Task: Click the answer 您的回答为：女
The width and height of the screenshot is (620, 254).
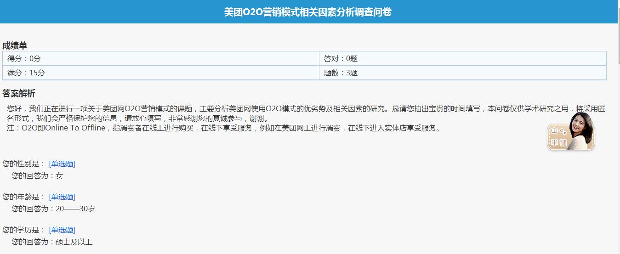Action: coord(37,175)
